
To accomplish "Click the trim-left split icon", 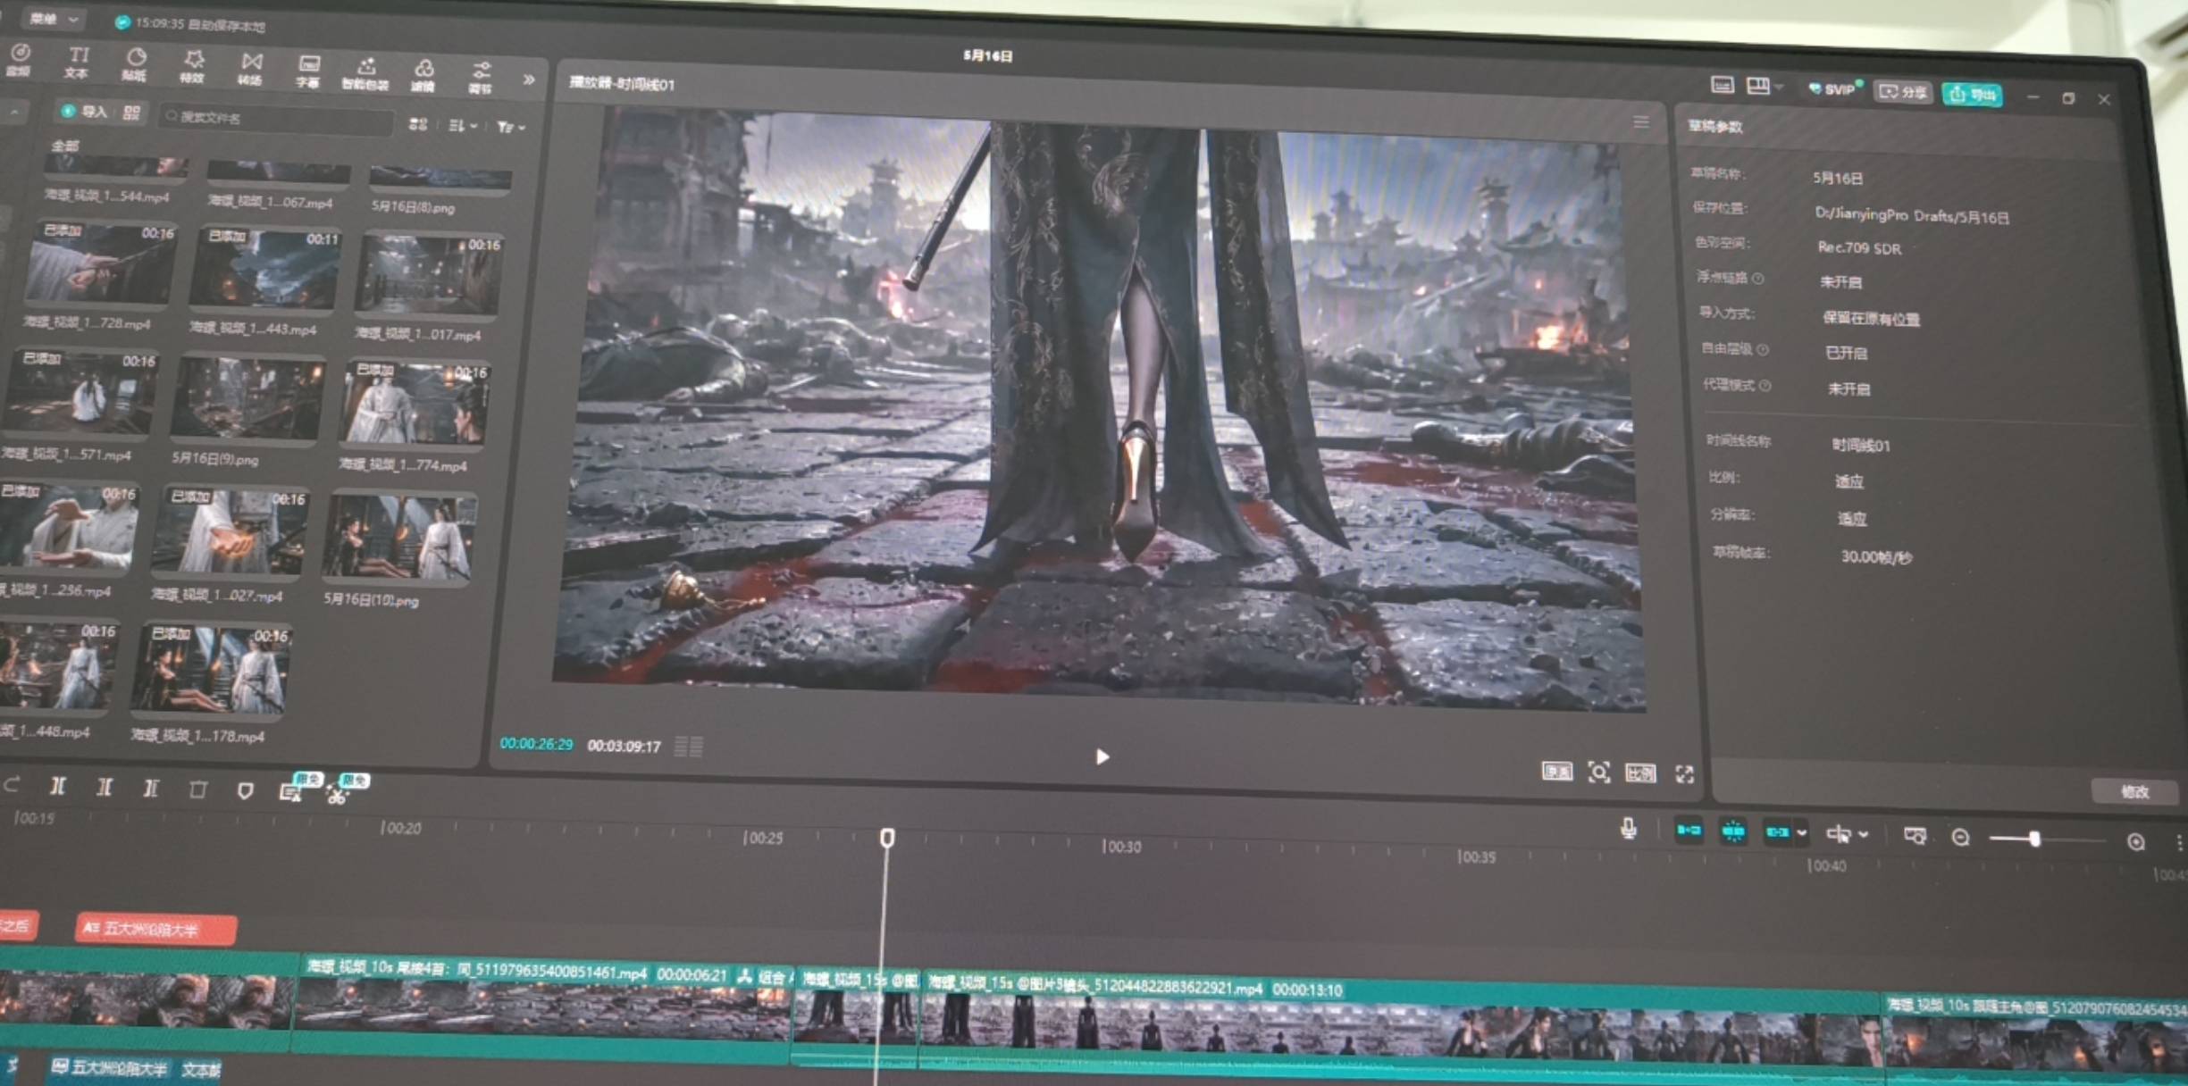I will click(x=105, y=787).
